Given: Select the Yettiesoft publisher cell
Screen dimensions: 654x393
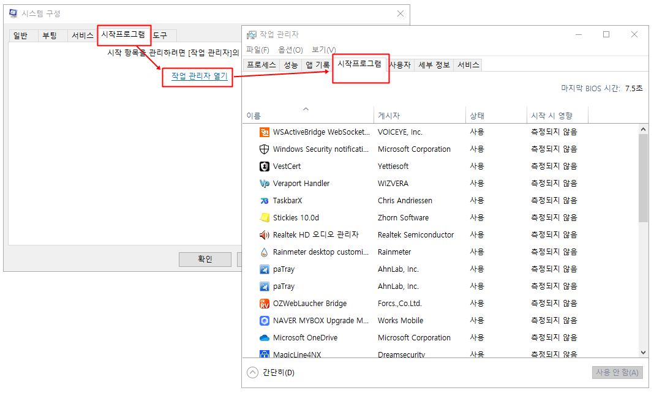Looking at the screenshot, I should click(x=393, y=167).
